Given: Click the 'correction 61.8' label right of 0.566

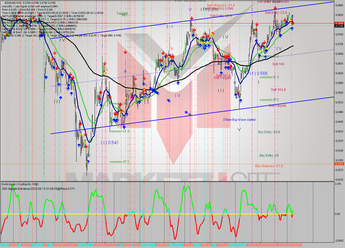Looking at the screenshot, I should [269, 77].
